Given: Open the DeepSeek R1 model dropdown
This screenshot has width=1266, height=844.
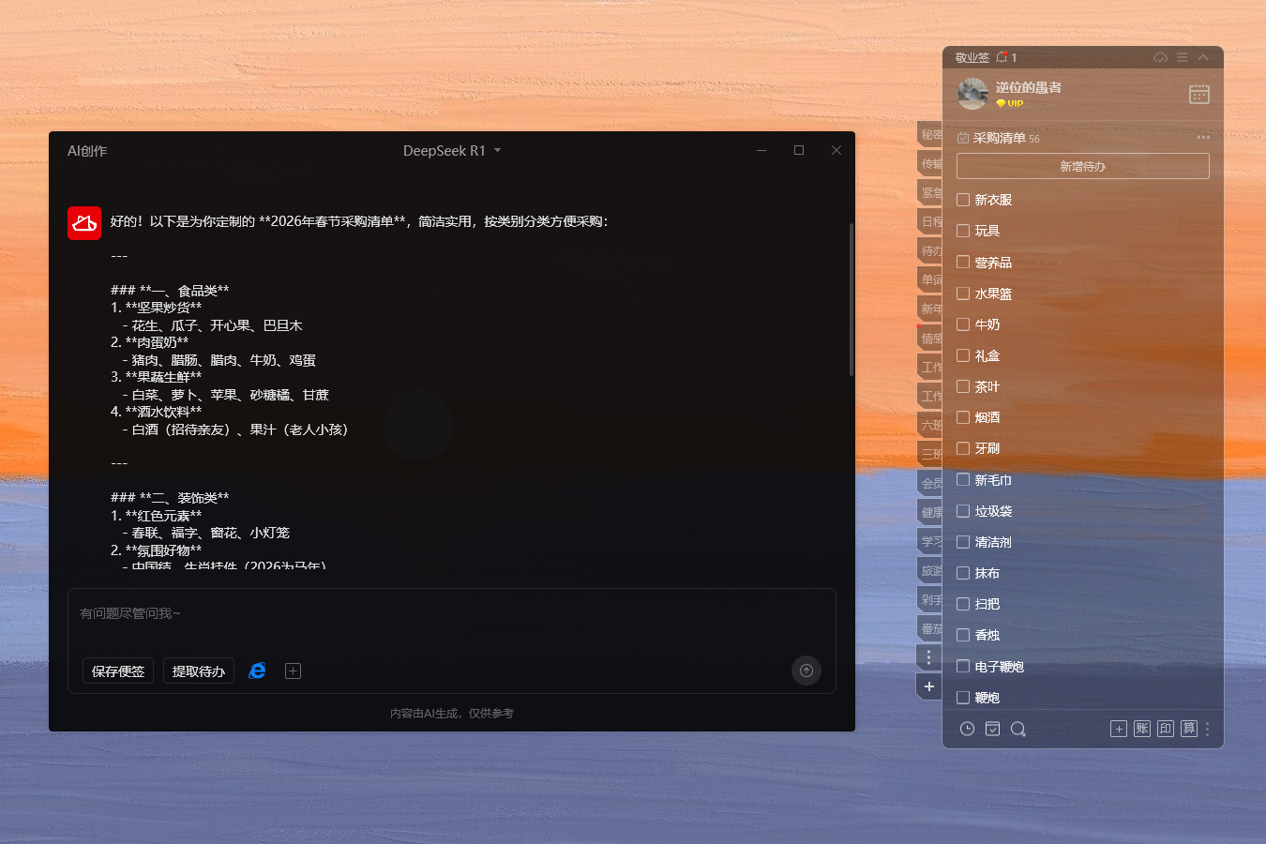Looking at the screenshot, I should coord(452,151).
